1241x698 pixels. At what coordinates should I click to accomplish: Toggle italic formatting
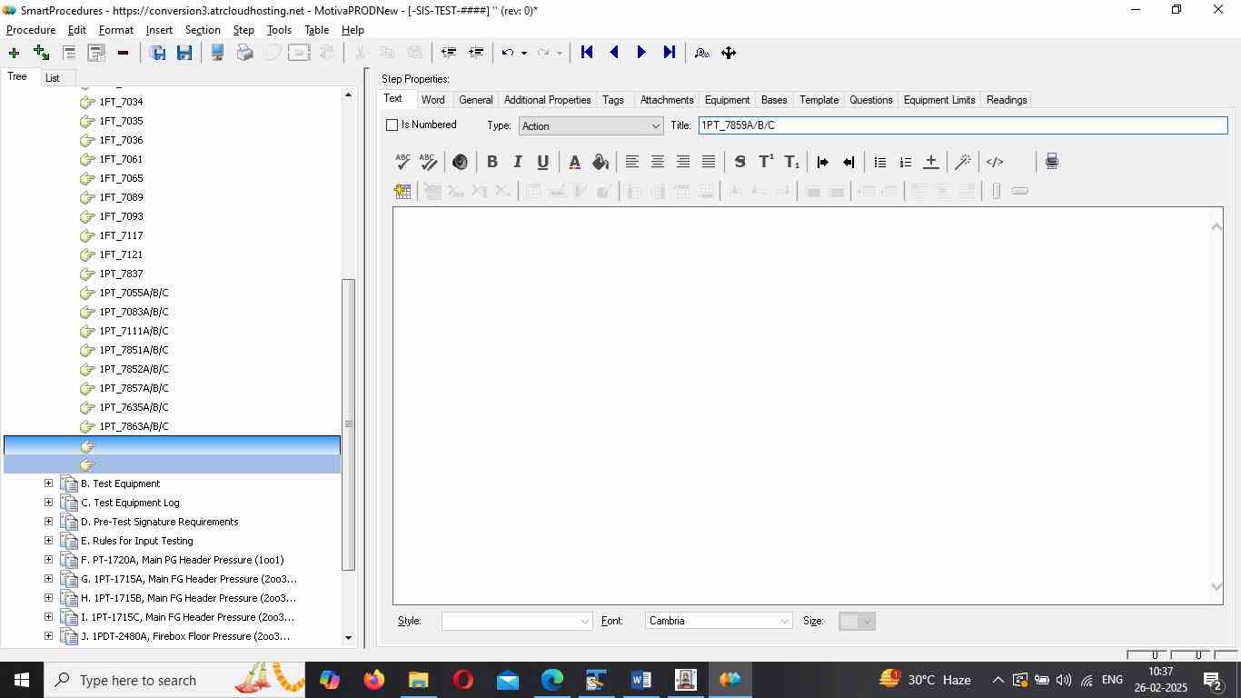[517, 162]
